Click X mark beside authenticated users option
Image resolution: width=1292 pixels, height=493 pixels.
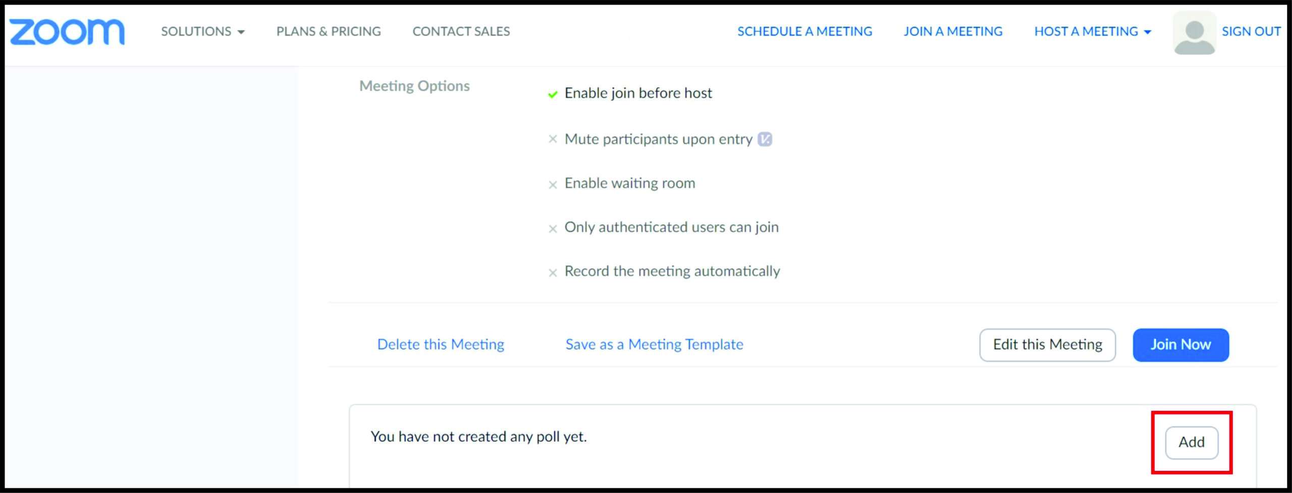[553, 229]
